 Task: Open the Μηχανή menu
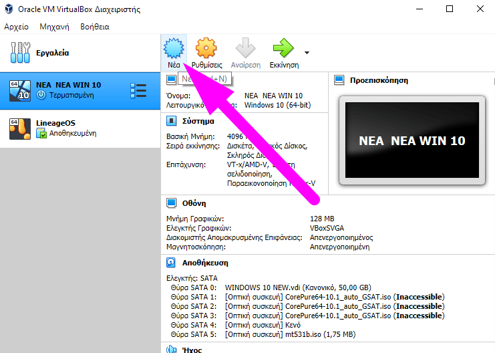(x=54, y=27)
